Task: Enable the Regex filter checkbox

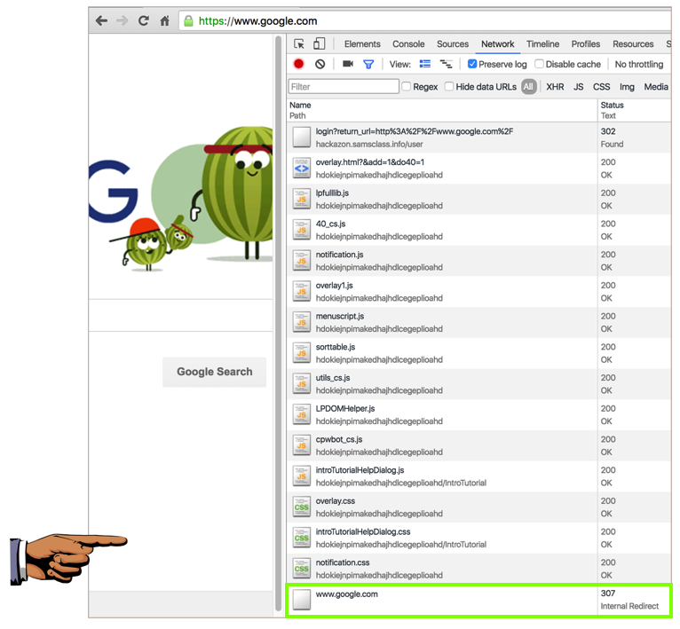Action: tap(407, 87)
